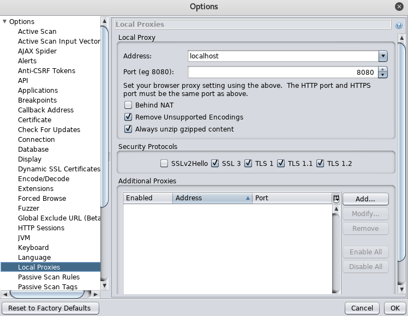Enable the Behind NAT checkbox
408x316 pixels.
pyautogui.click(x=128, y=105)
